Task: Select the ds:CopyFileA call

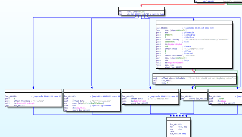Action: pyautogui.click(x=79, y=108)
